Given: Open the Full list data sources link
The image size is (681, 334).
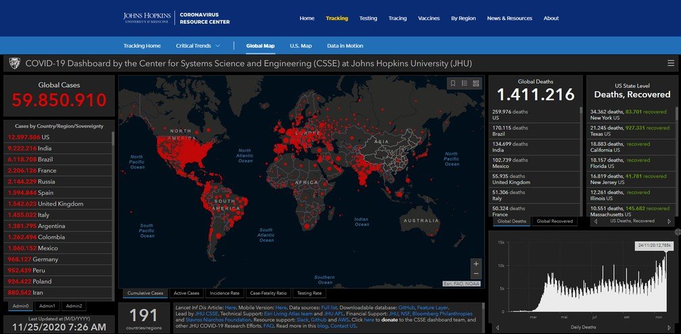Looking at the screenshot, I should coord(330,307).
